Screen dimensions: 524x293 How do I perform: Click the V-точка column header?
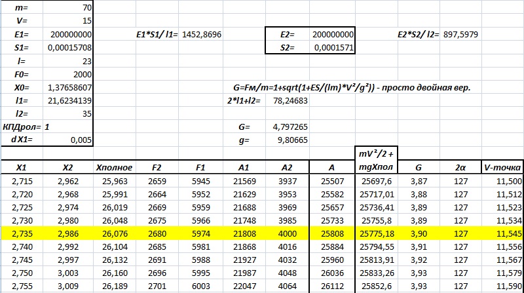click(x=502, y=167)
